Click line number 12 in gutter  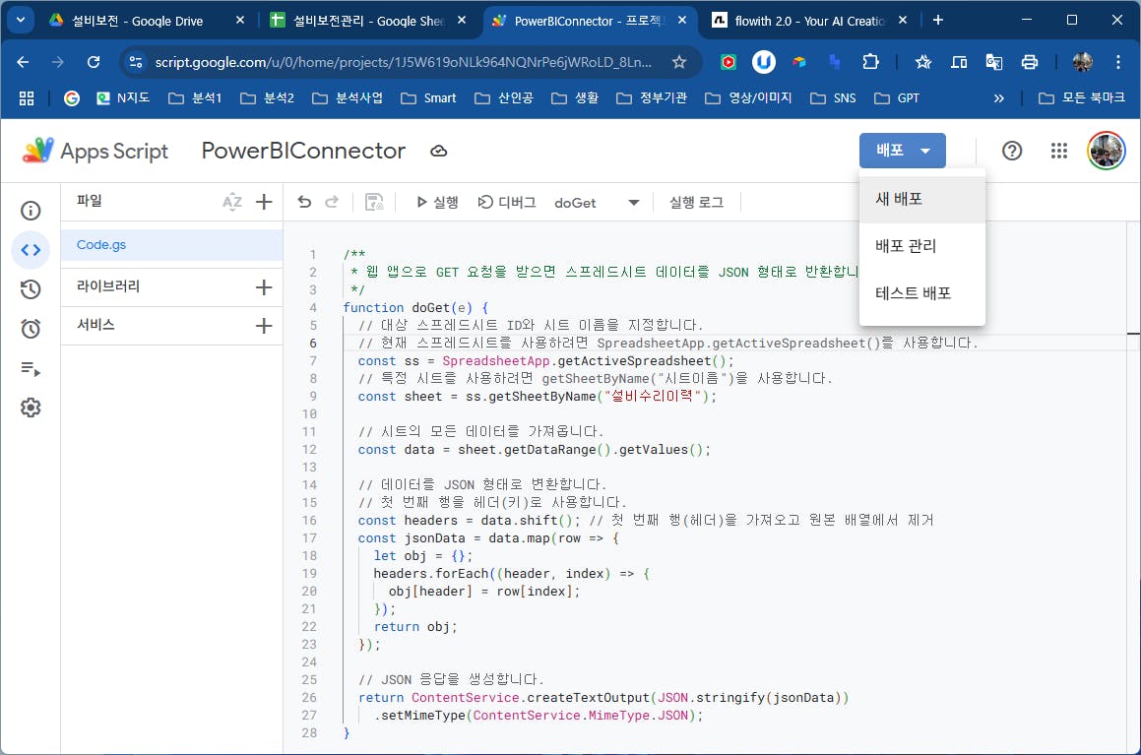309,450
